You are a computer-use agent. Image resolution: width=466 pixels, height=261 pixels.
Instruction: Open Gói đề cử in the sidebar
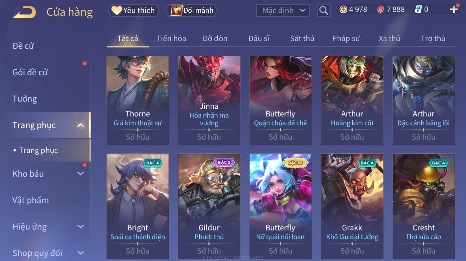tap(30, 72)
